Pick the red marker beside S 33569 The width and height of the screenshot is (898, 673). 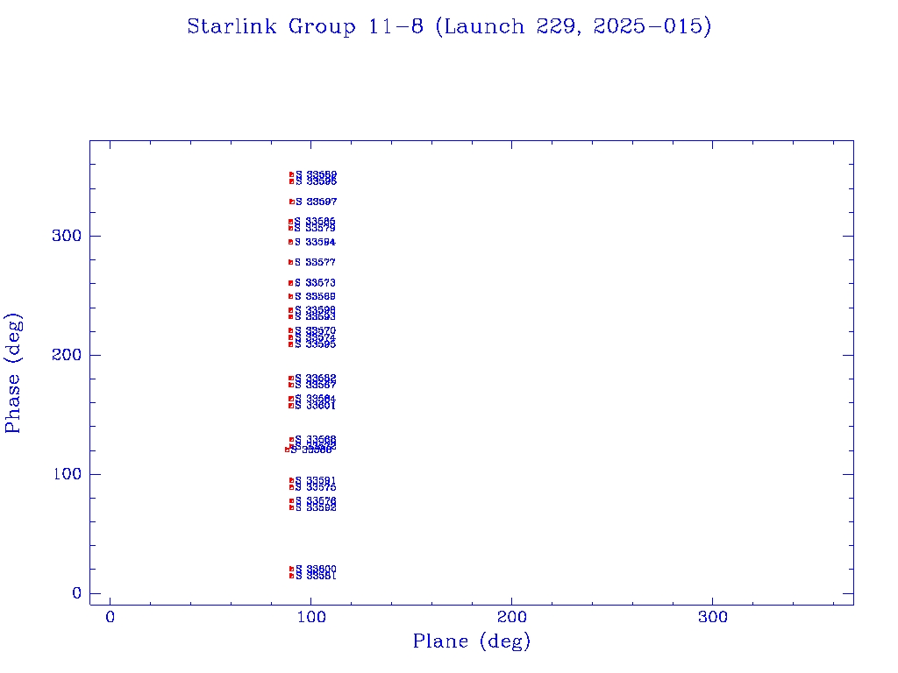click(x=290, y=296)
